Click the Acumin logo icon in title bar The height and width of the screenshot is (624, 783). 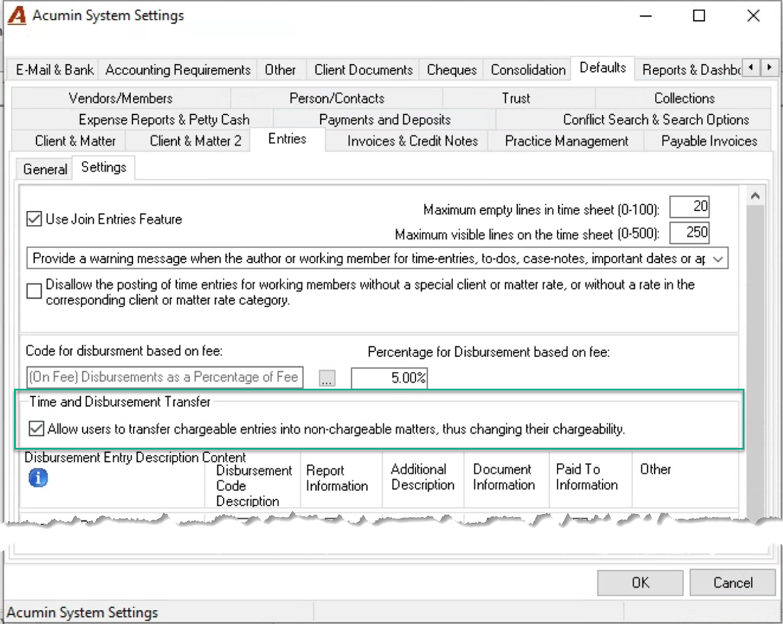17,15
